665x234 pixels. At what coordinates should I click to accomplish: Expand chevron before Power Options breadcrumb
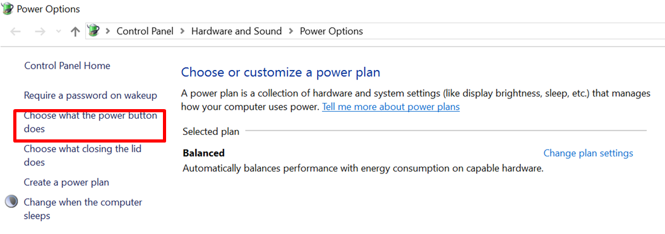click(x=291, y=32)
